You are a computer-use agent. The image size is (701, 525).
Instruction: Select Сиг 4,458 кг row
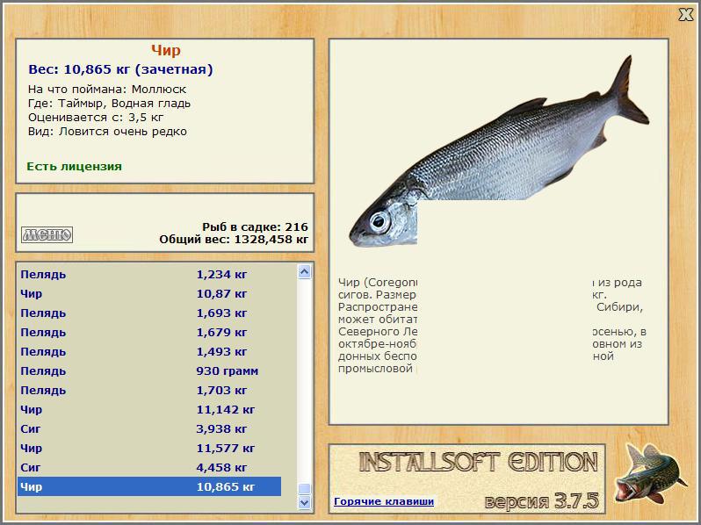coord(149,467)
